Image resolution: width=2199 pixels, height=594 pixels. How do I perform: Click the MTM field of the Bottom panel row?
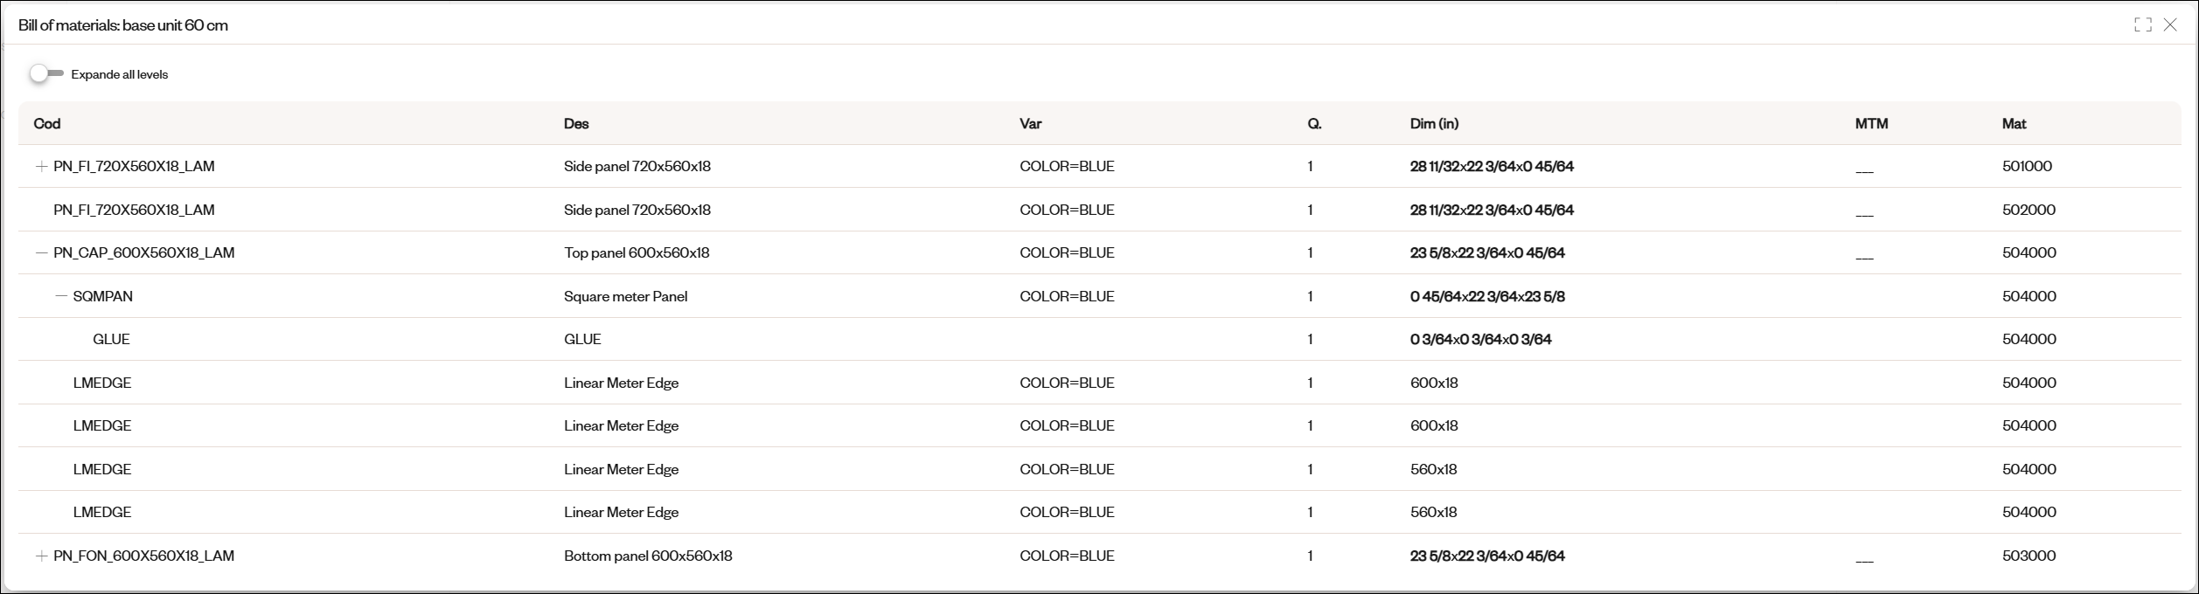tap(1864, 557)
